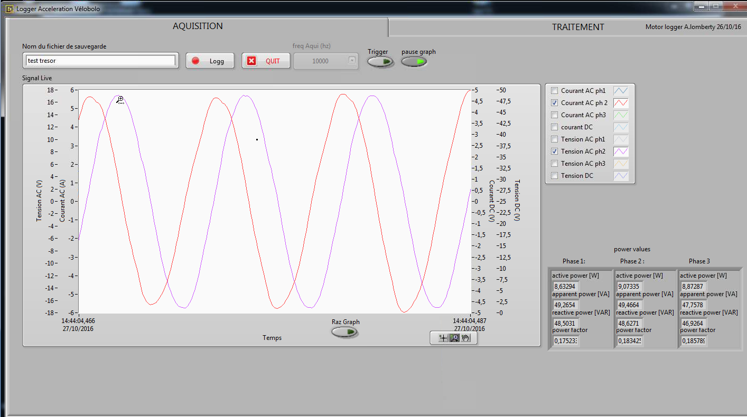Toggle the Trigger switch

point(380,62)
